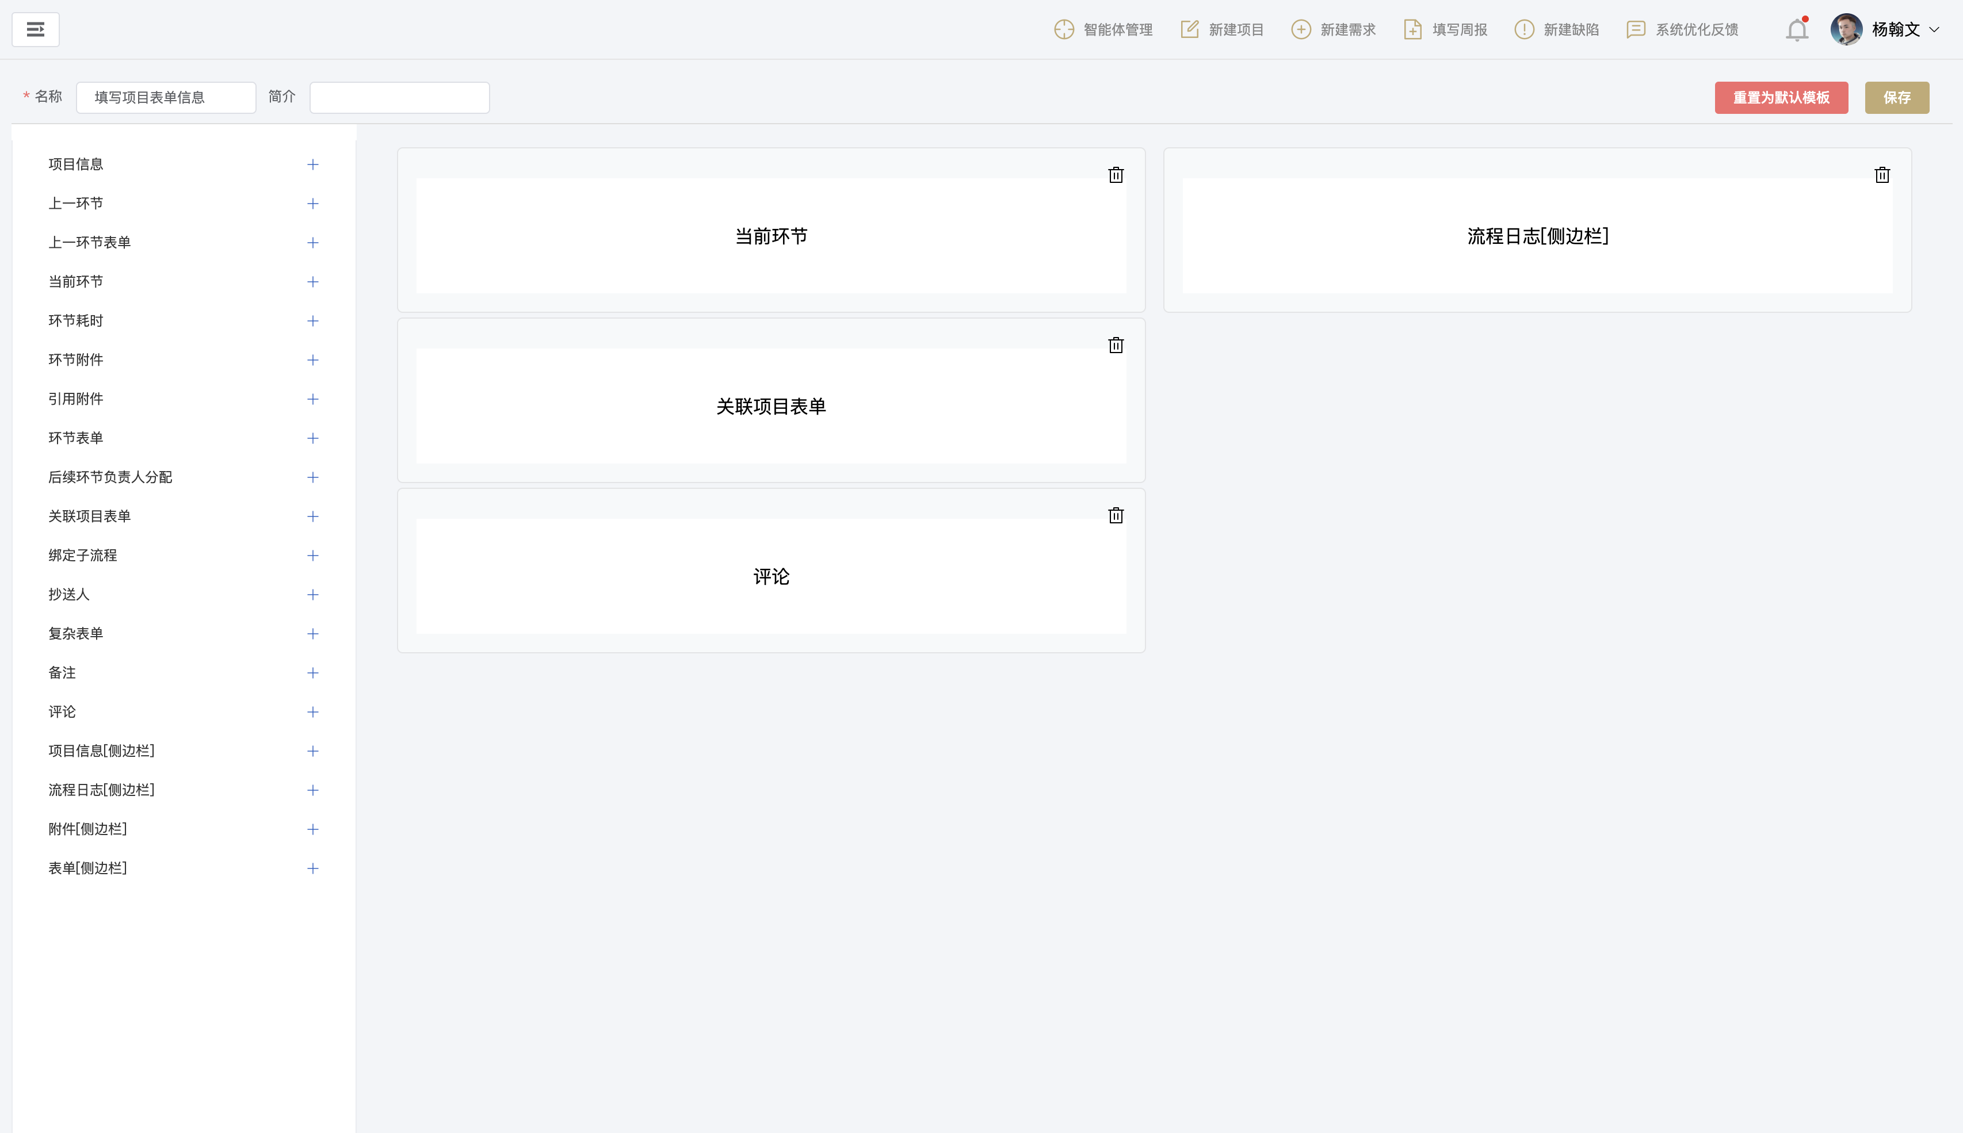Add 当前环节 module using sidebar plus icon
Viewport: 1963px width, 1133px height.
(x=313, y=282)
